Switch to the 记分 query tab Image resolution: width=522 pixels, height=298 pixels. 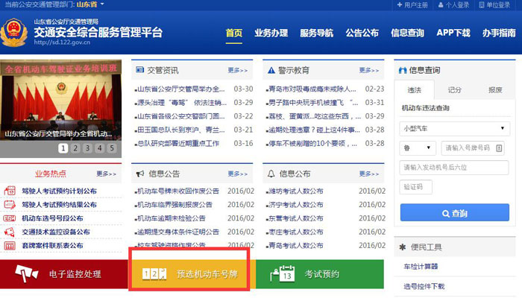[x=454, y=90]
